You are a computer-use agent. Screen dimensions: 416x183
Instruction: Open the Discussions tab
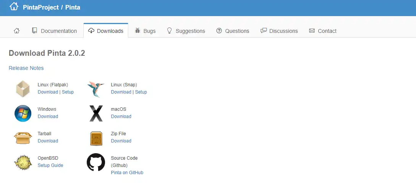tap(279, 31)
